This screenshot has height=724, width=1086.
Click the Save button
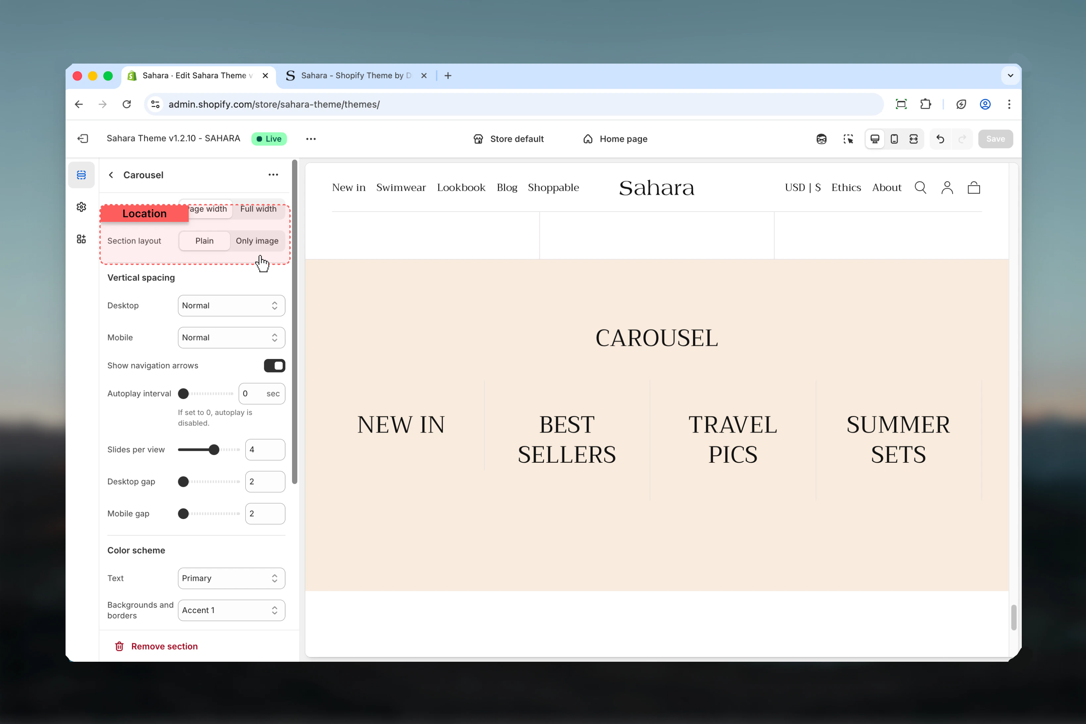(x=995, y=138)
